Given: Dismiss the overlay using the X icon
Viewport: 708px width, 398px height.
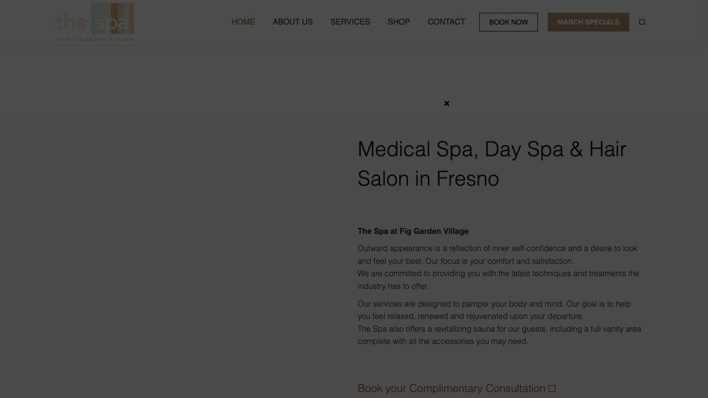Looking at the screenshot, I should 446,103.
